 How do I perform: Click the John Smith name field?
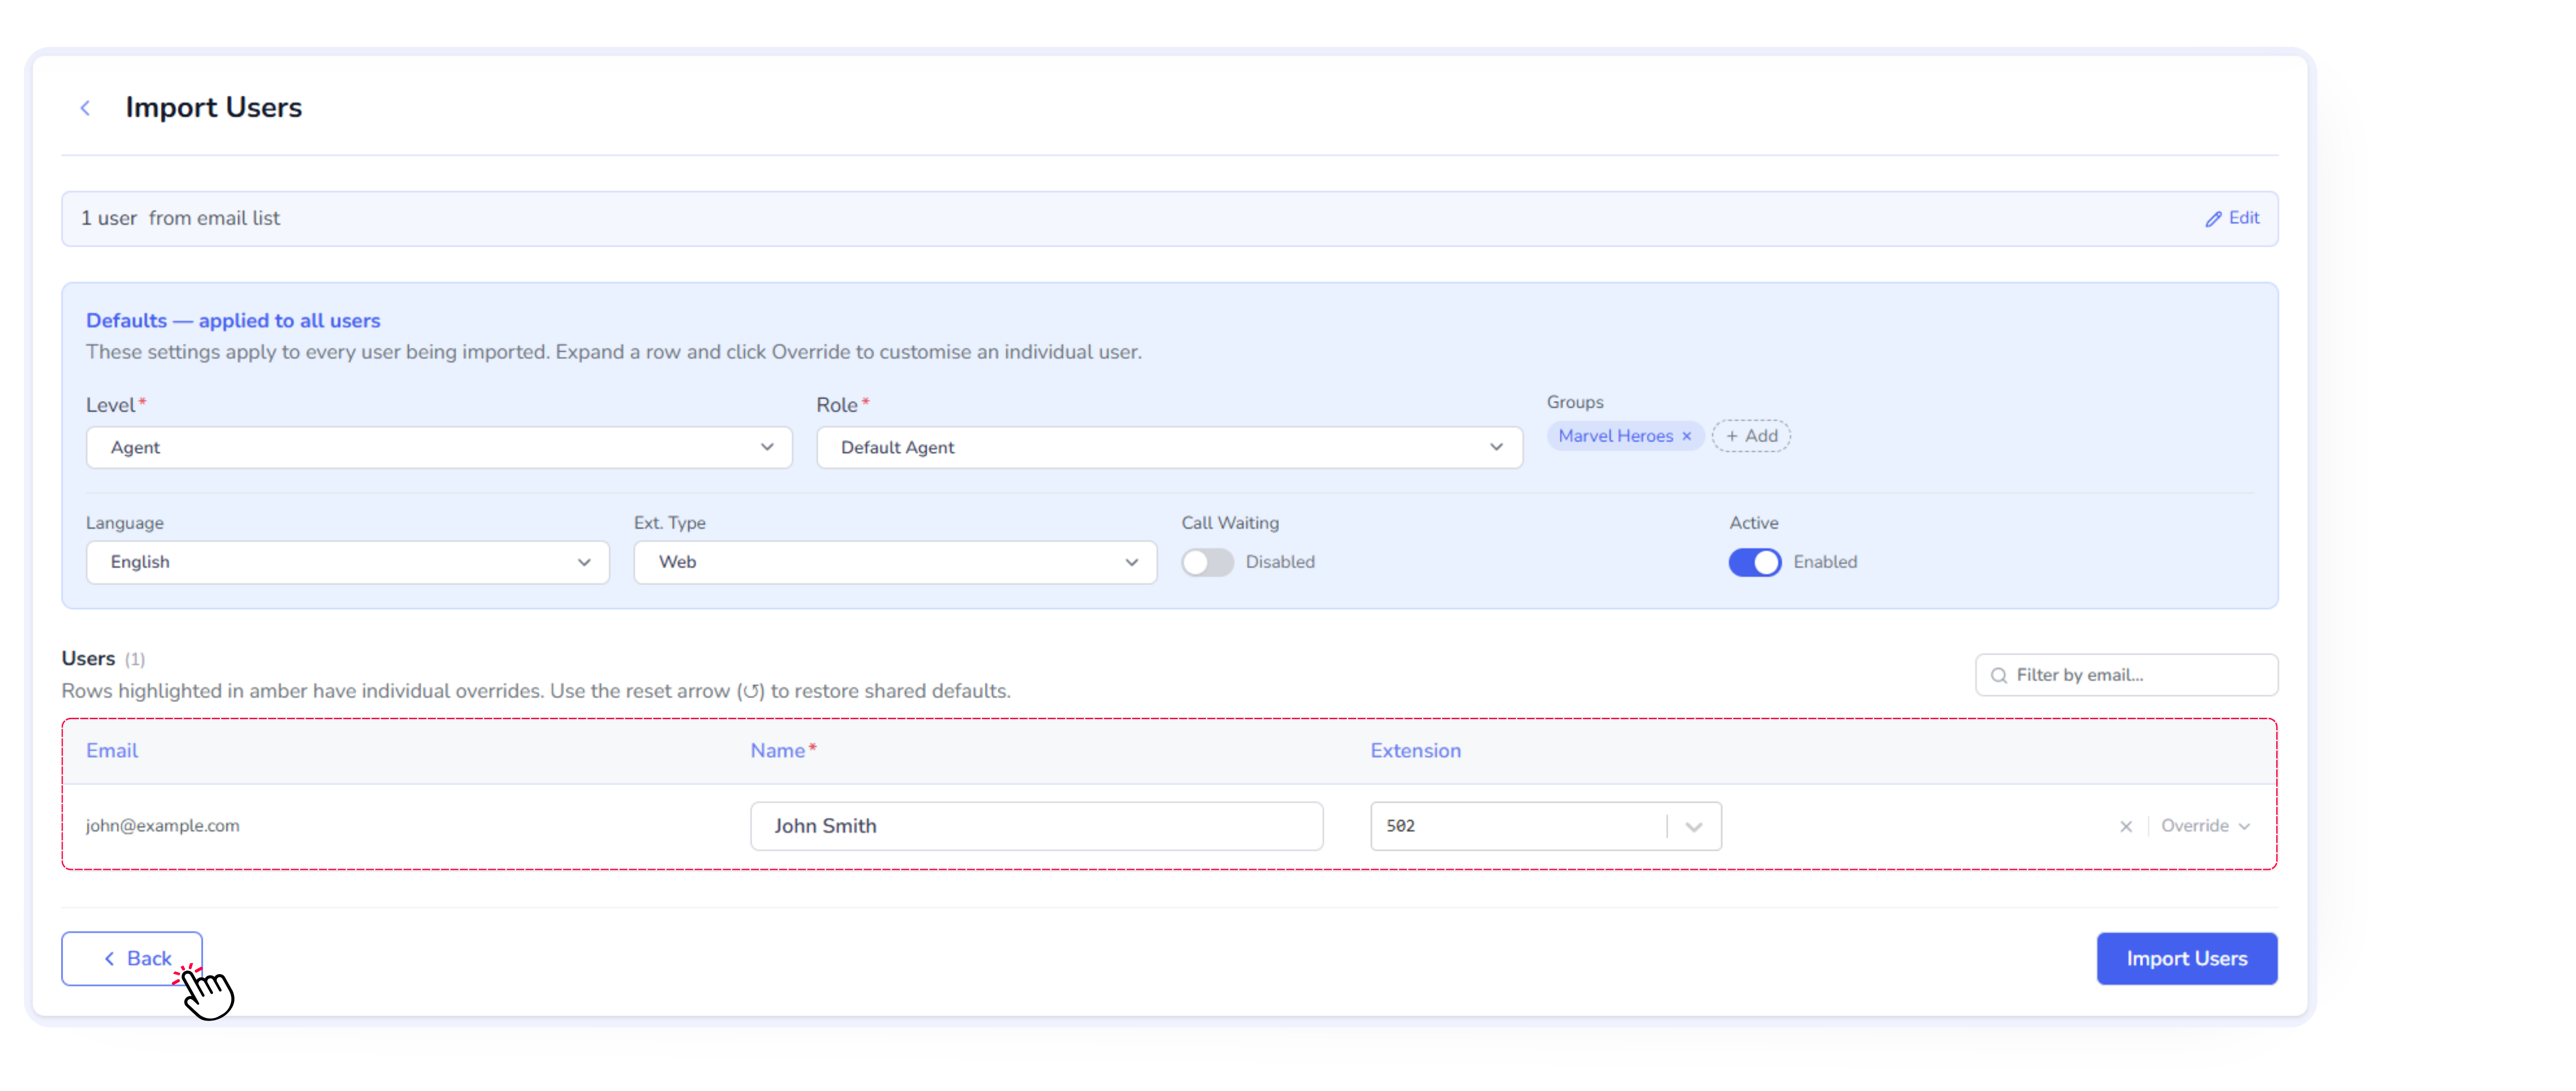coord(1036,827)
